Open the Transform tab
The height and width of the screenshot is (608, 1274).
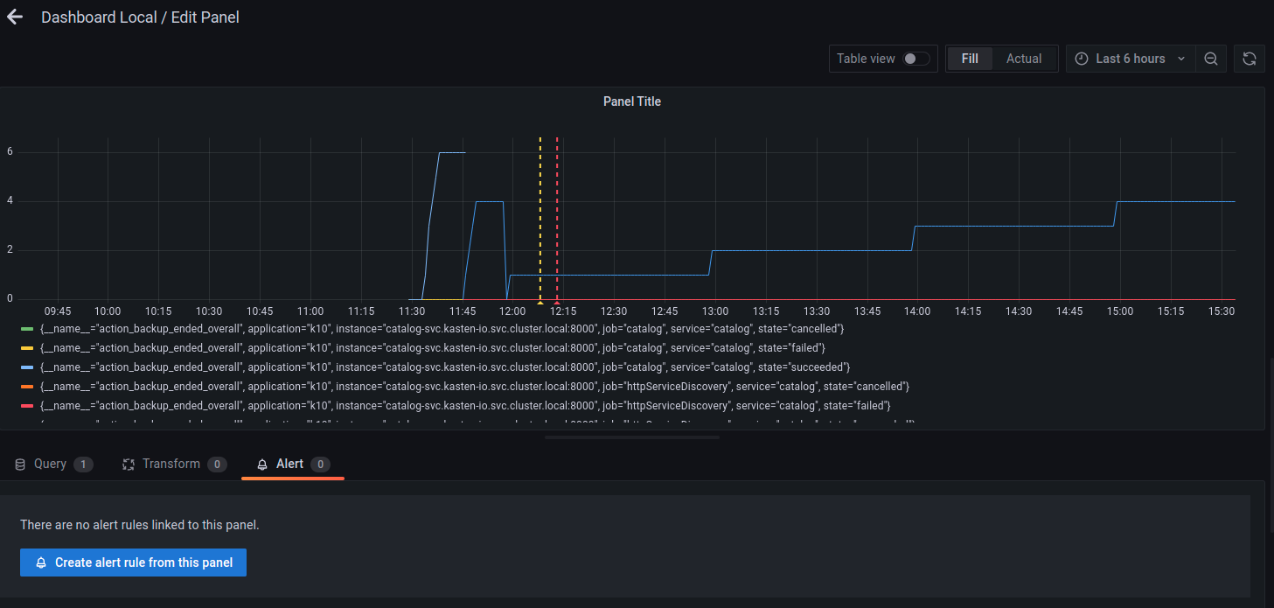click(x=170, y=464)
